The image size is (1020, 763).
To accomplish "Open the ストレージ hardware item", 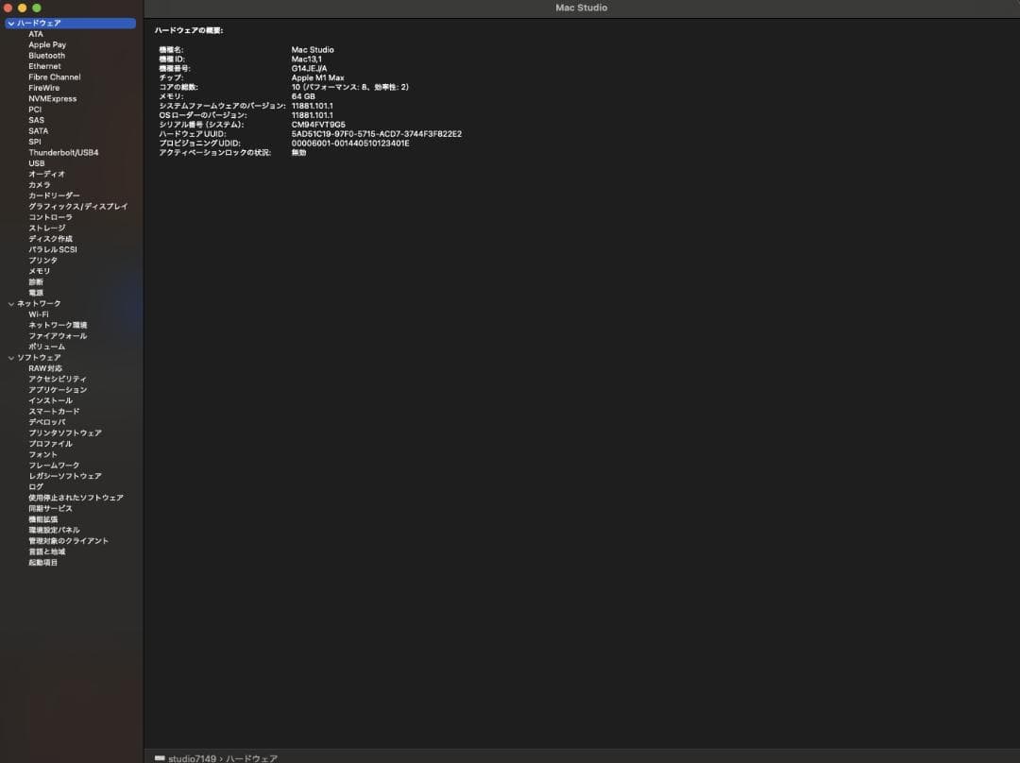I will click(47, 228).
